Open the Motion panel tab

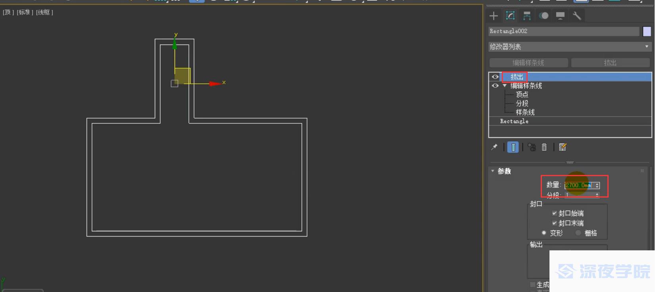[x=544, y=16]
